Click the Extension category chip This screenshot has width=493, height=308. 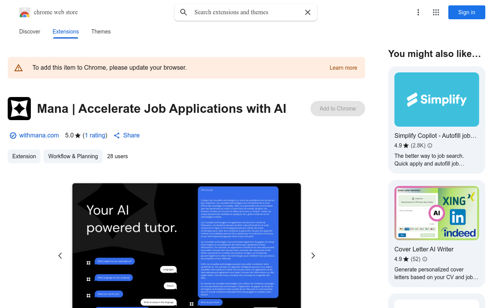tap(24, 156)
